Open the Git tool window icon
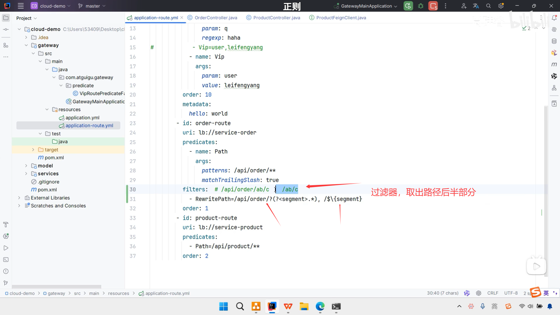Screen dimensions: 560x315 [6, 283]
